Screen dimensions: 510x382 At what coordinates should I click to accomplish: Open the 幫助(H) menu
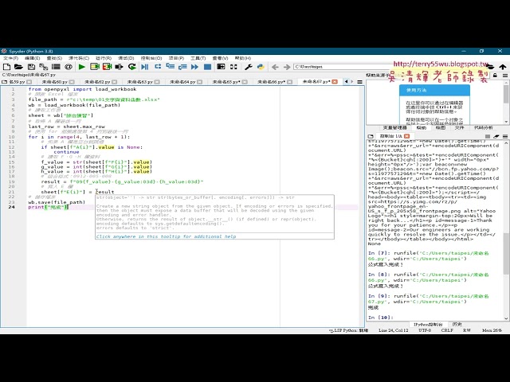pyautogui.click(x=242, y=58)
